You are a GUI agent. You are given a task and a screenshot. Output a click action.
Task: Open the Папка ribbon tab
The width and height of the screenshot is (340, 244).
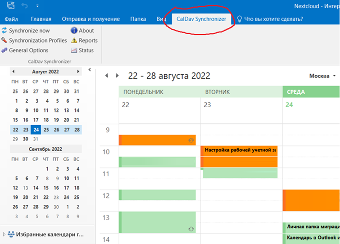138,19
